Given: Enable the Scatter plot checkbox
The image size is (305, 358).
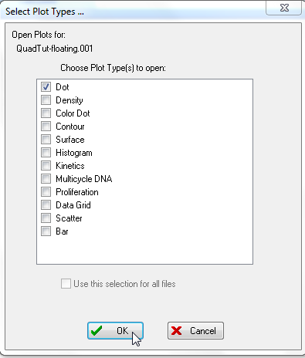Looking at the screenshot, I should pos(46,218).
